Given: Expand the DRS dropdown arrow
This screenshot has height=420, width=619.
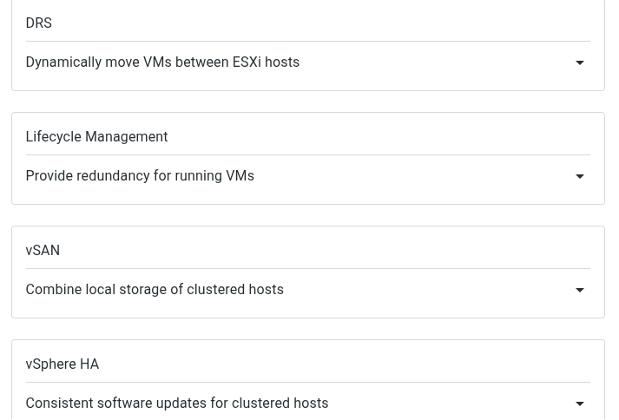Looking at the screenshot, I should coord(579,62).
